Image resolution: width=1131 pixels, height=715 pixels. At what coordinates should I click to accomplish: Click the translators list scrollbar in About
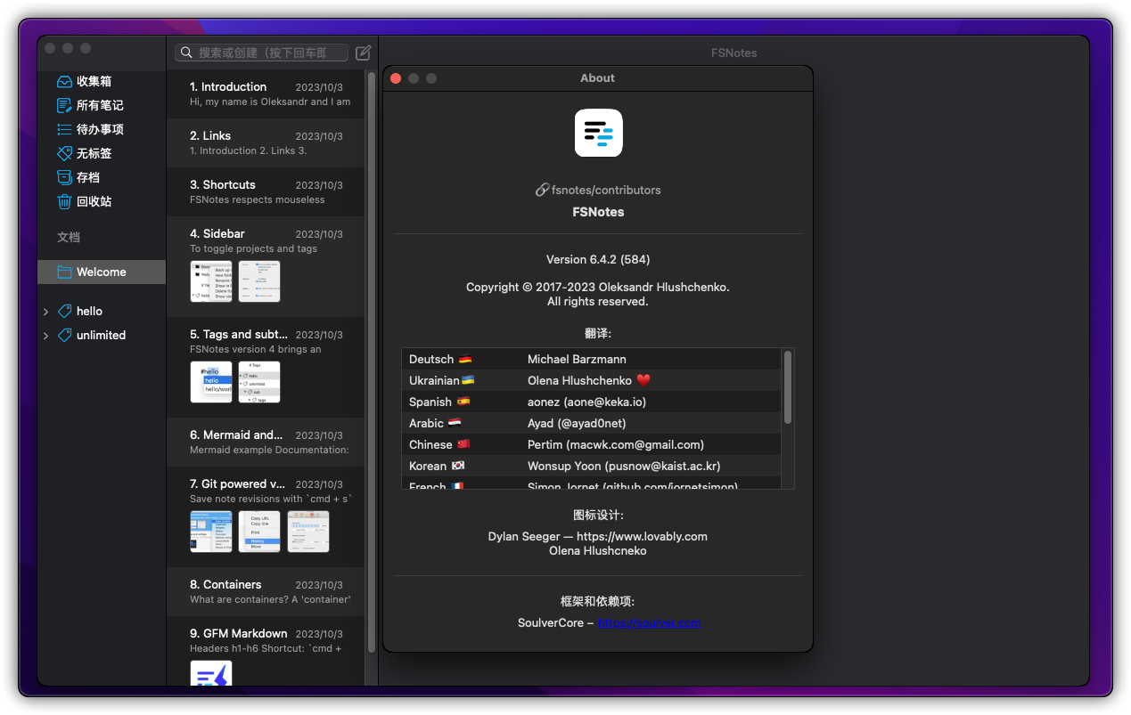coord(787,387)
